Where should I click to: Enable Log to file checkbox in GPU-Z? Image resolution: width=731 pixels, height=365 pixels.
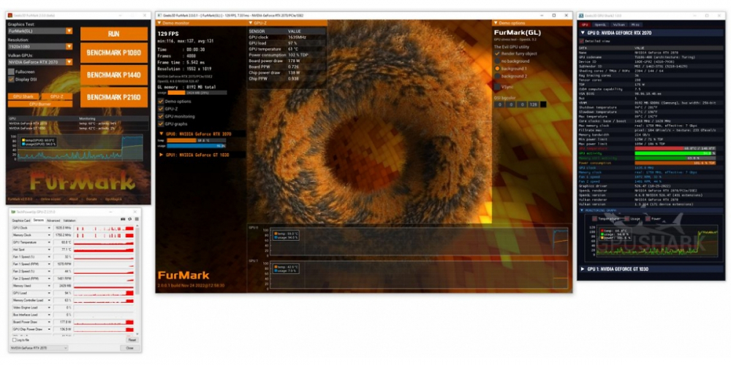tap(13, 340)
